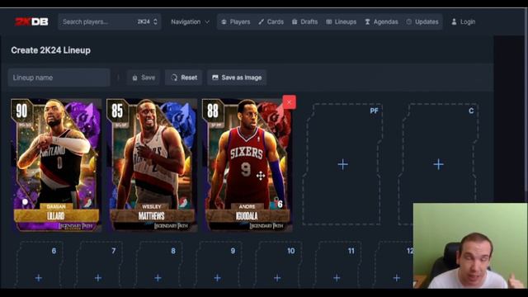The width and height of the screenshot is (528, 297).
Task: Add player to bench slot 7
Action: [98, 278]
